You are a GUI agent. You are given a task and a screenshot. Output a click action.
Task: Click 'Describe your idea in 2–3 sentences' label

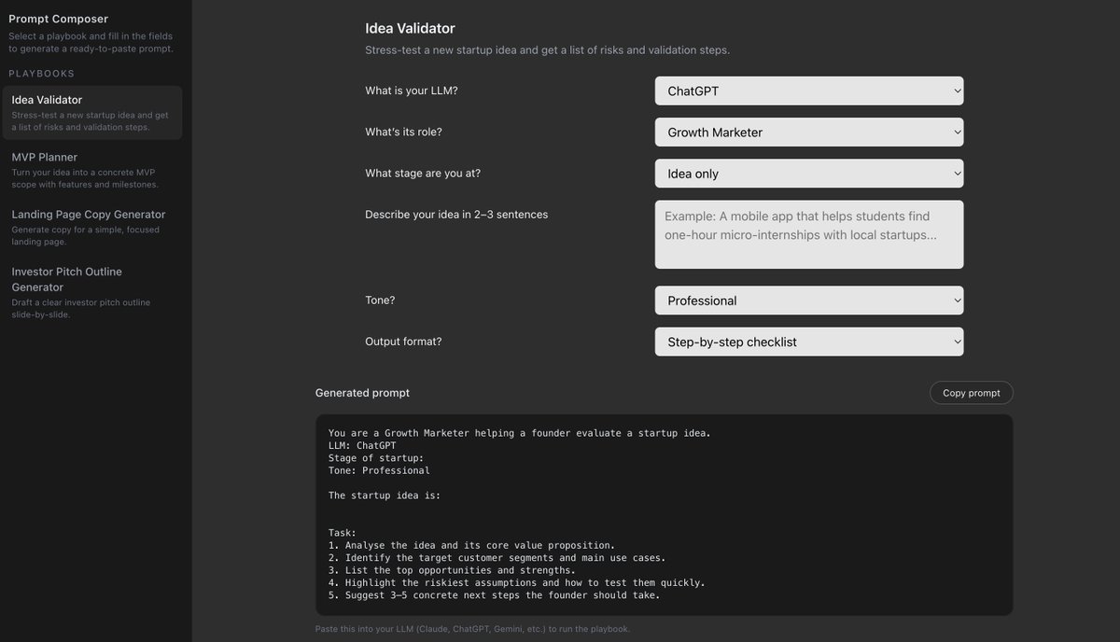(x=456, y=215)
